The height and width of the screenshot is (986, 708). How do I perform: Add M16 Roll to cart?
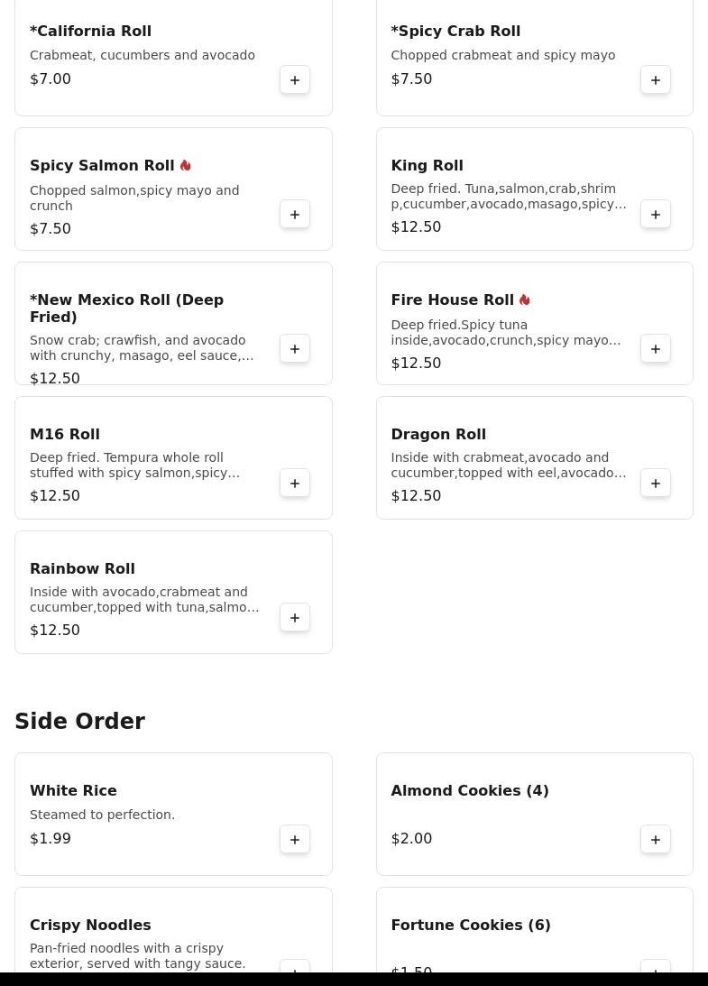(x=295, y=484)
